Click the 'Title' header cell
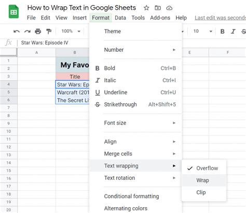 pyautogui.click(x=73, y=77)
